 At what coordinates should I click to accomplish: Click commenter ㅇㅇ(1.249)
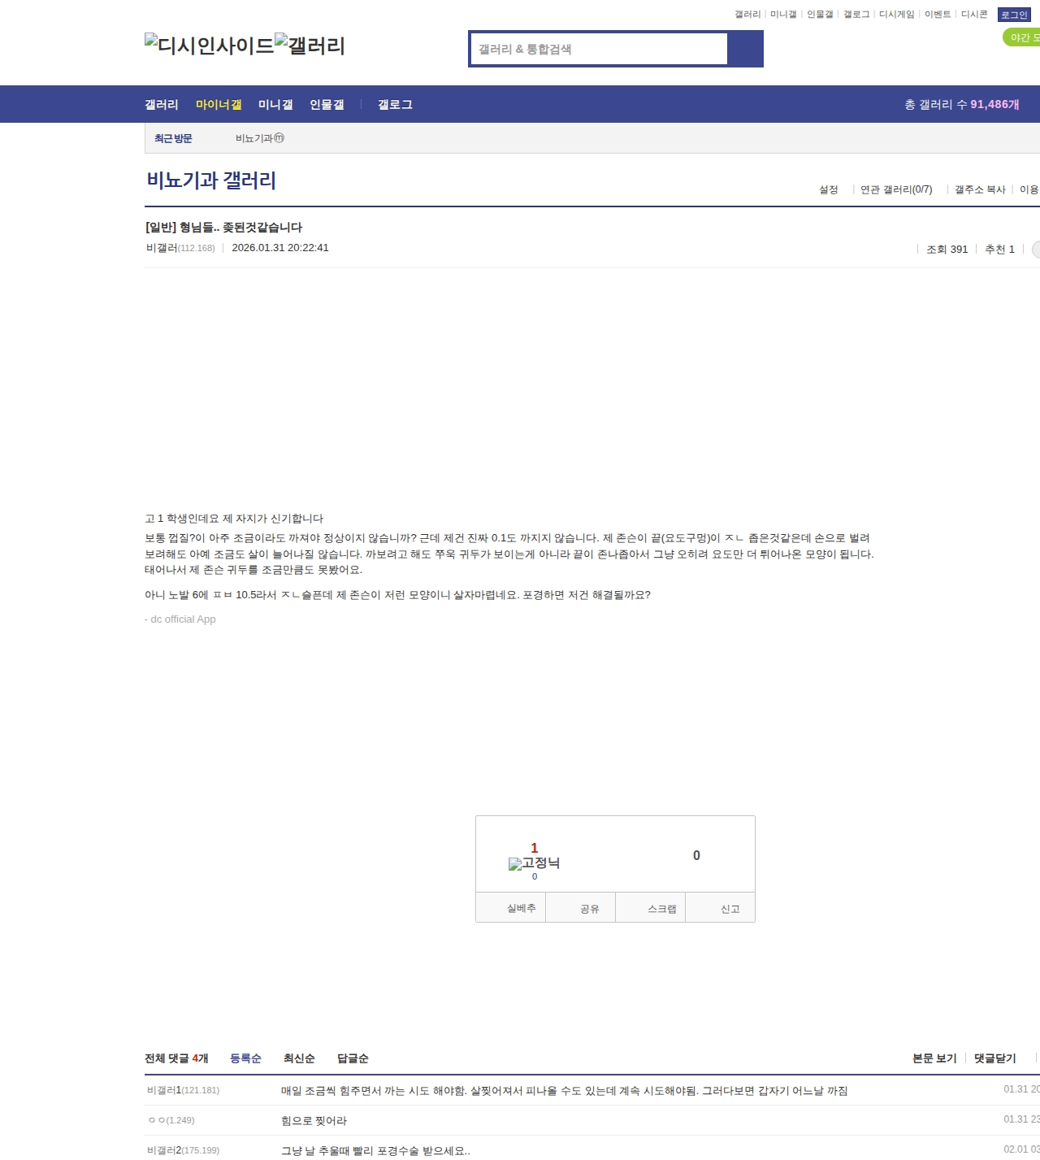pos(171,1120)
